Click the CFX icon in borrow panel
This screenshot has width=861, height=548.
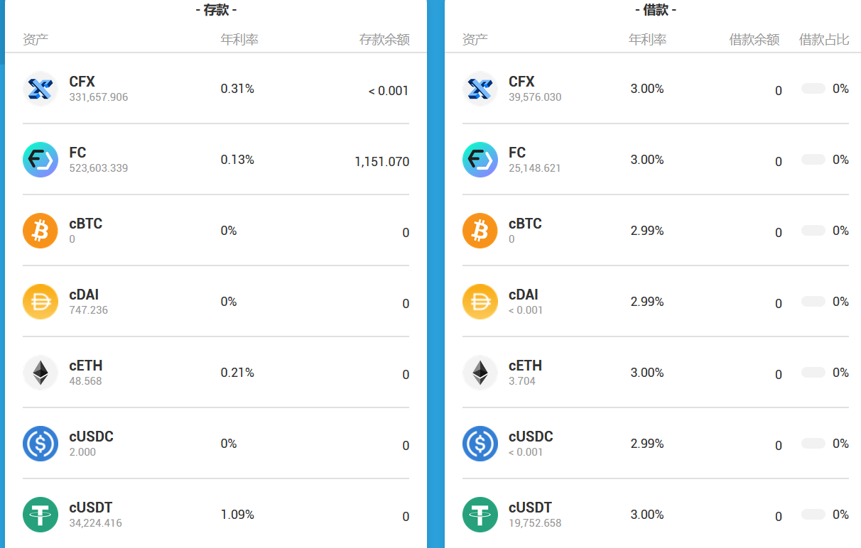480,89
